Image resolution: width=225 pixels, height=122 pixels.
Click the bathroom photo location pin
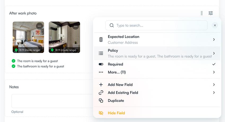click(52, 50)
